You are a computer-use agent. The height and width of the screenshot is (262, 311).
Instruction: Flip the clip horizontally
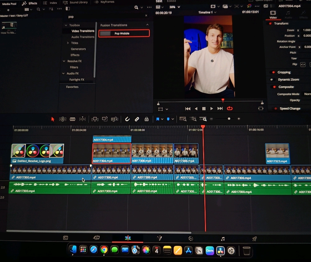point(303,64)
